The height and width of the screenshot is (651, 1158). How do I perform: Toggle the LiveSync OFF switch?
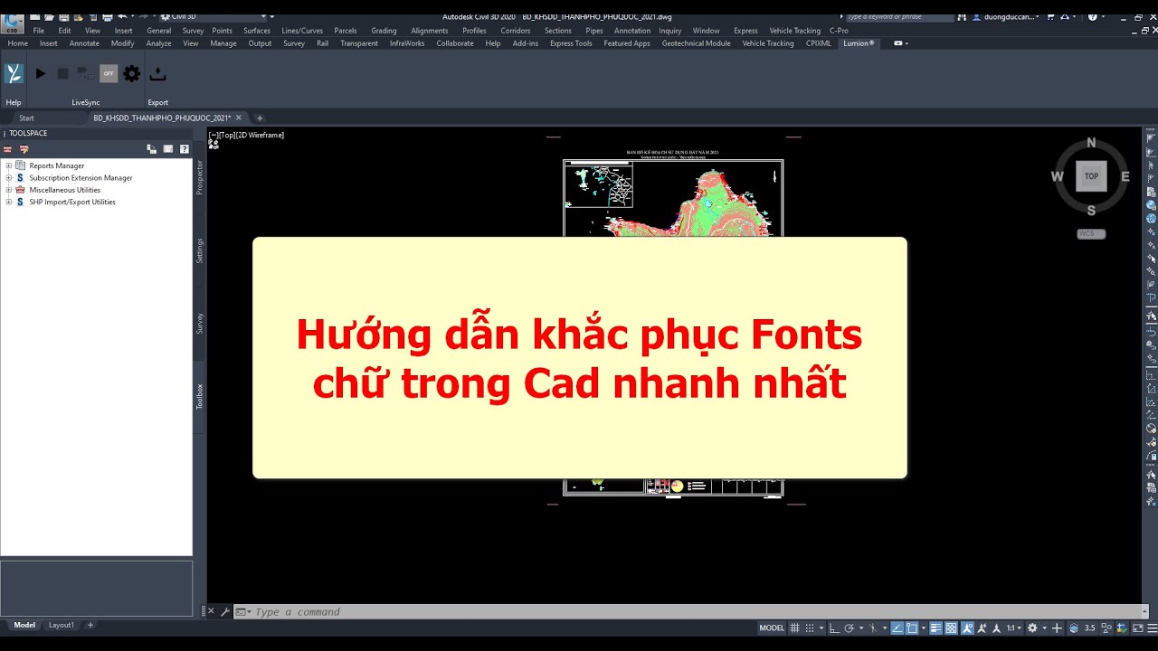(x=109, y=73)
